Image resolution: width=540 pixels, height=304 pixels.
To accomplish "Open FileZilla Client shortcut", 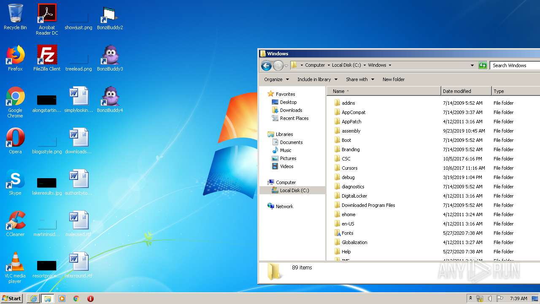I will (x=47, y=58).
